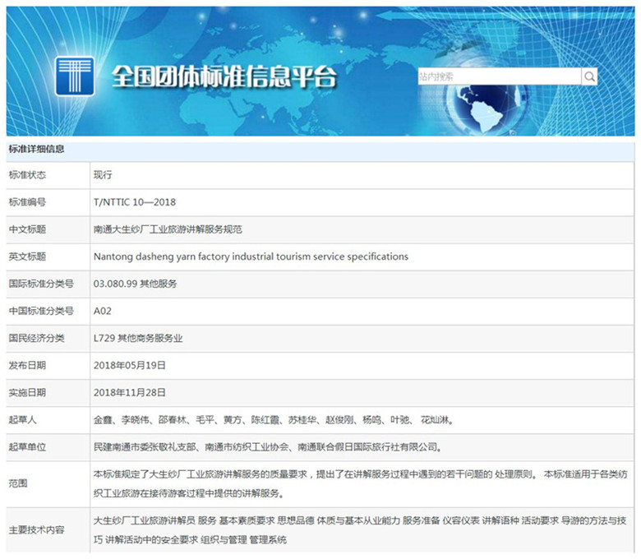
Task: Click the English title starting with Nantong dasheng
Action: (251, 256)
